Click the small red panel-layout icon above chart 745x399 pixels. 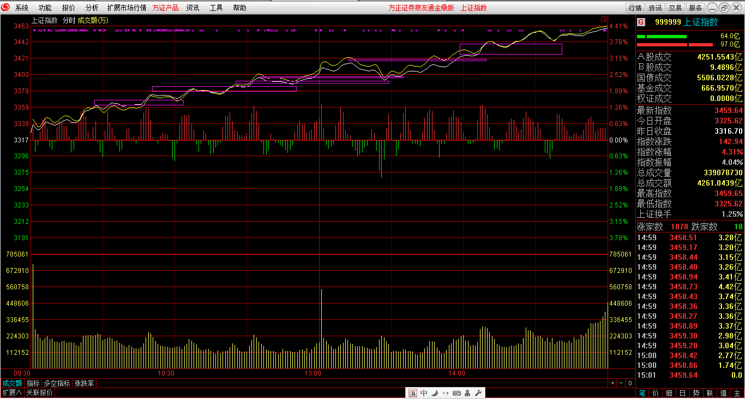point(604,20)
